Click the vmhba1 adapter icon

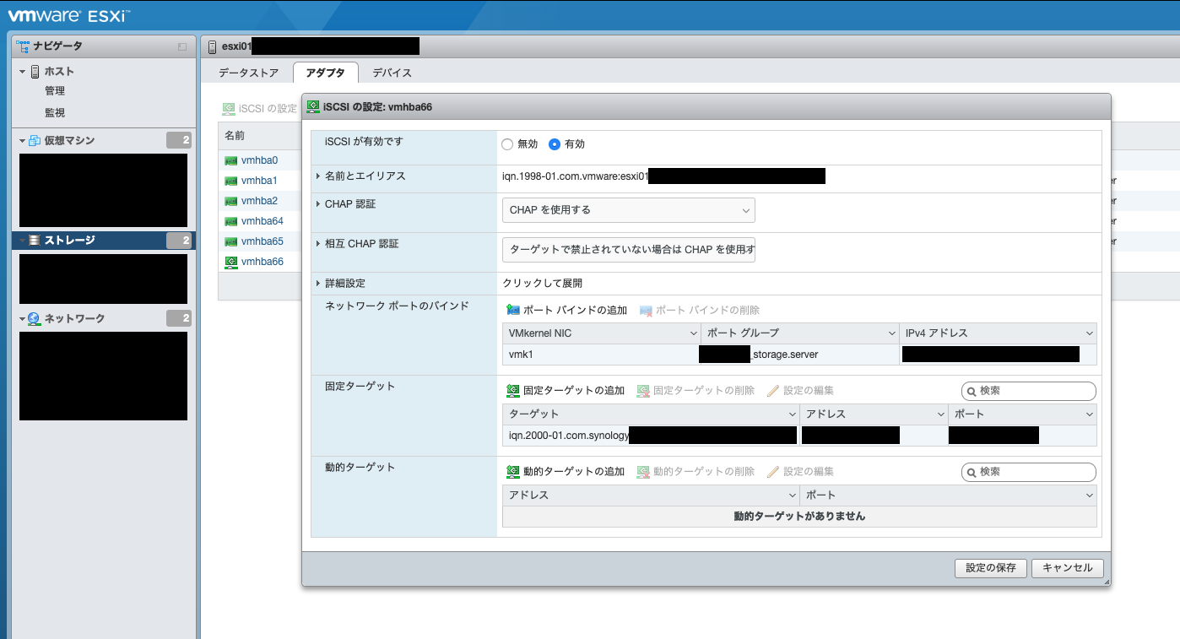pos(230,181)
